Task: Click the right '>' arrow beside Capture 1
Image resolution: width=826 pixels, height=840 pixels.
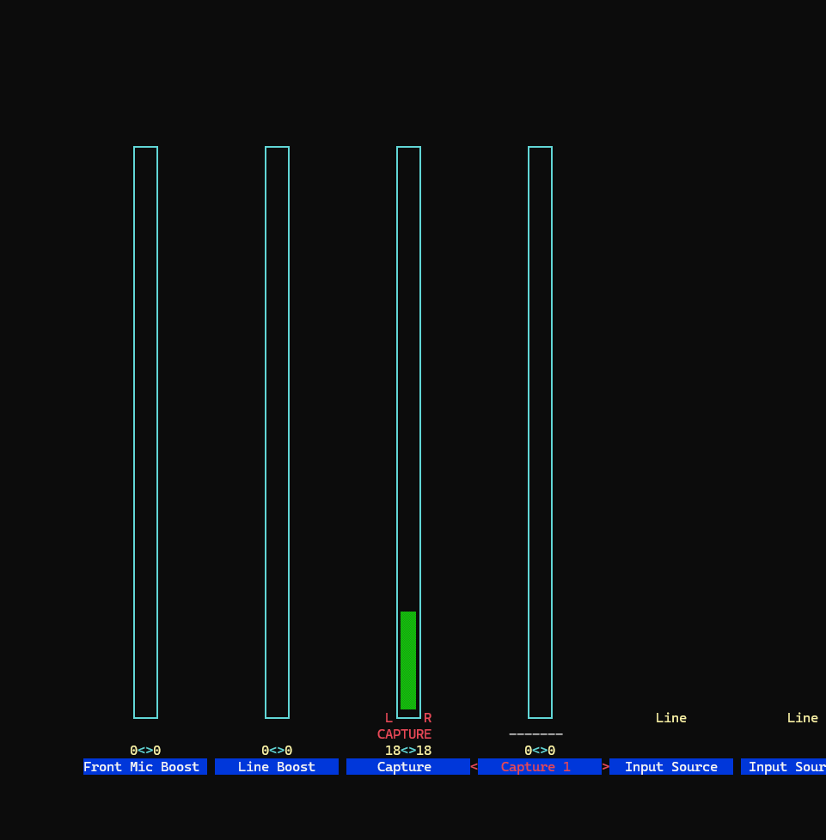Action: click(x=605, y=766)
